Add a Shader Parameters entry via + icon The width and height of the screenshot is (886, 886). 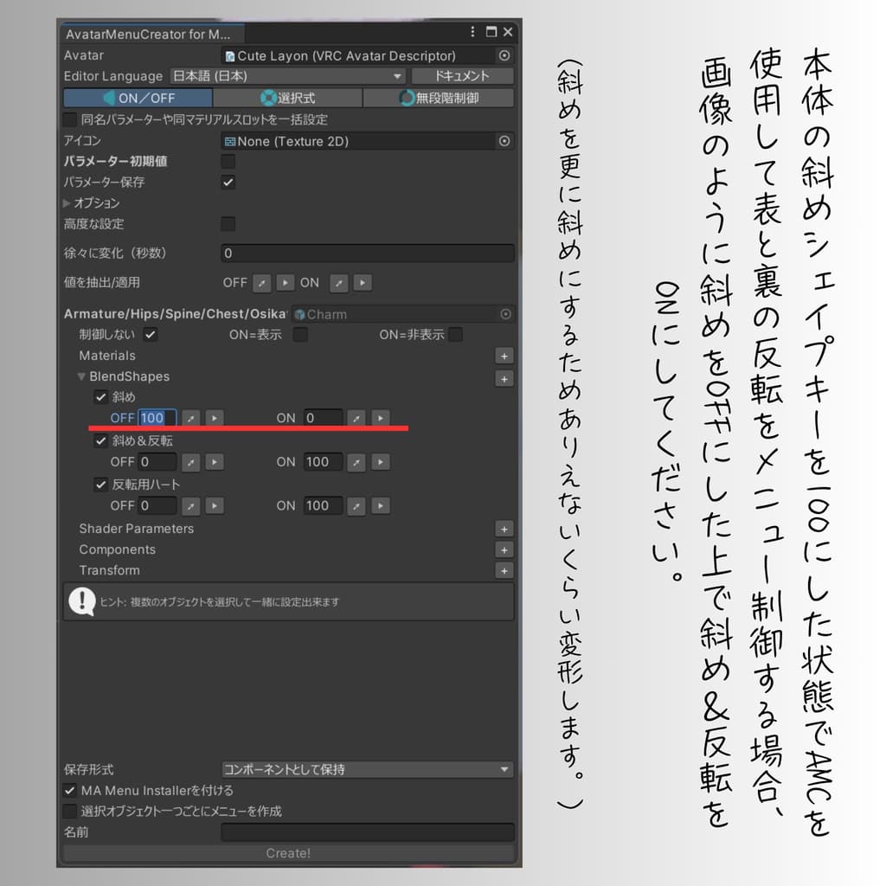504,529
